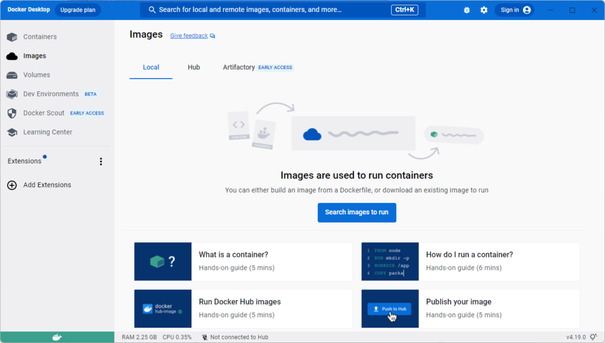Click the Add Extensions plus icon
This screenshot has width=605, height=343.
(12, 185)
